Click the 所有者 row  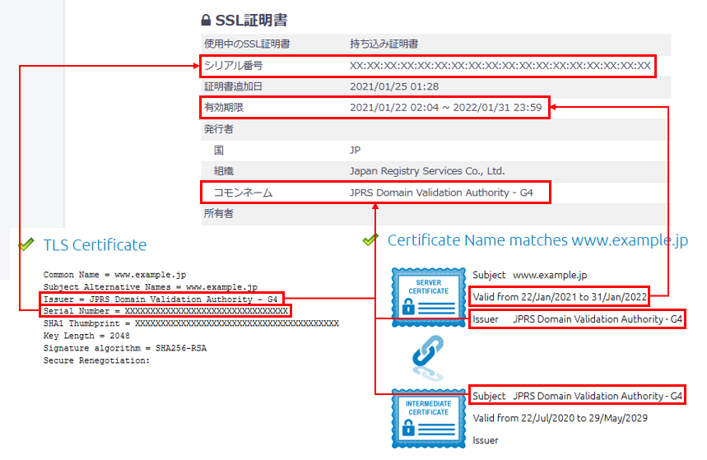435,214
